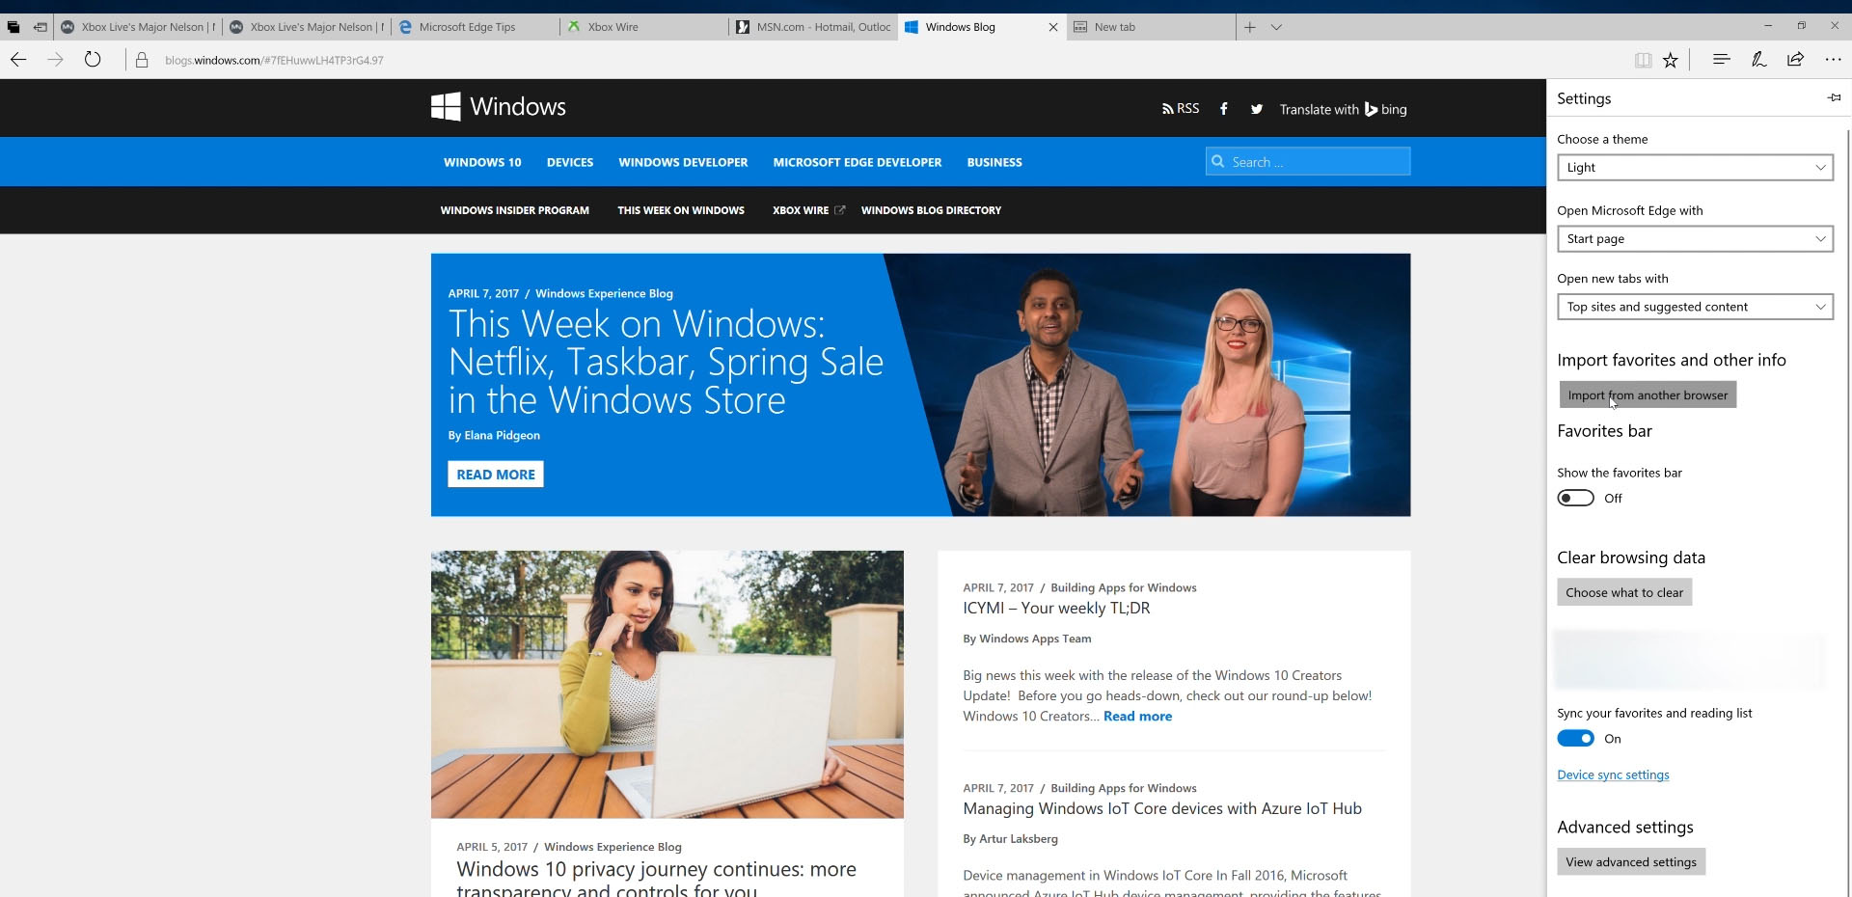Viewport: 1852px width, 897px height.
Task: Open a new tab with plus
Action: [x=1250, y=27]
